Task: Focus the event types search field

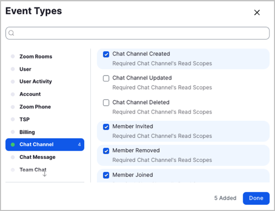Action: coord(137,33)
